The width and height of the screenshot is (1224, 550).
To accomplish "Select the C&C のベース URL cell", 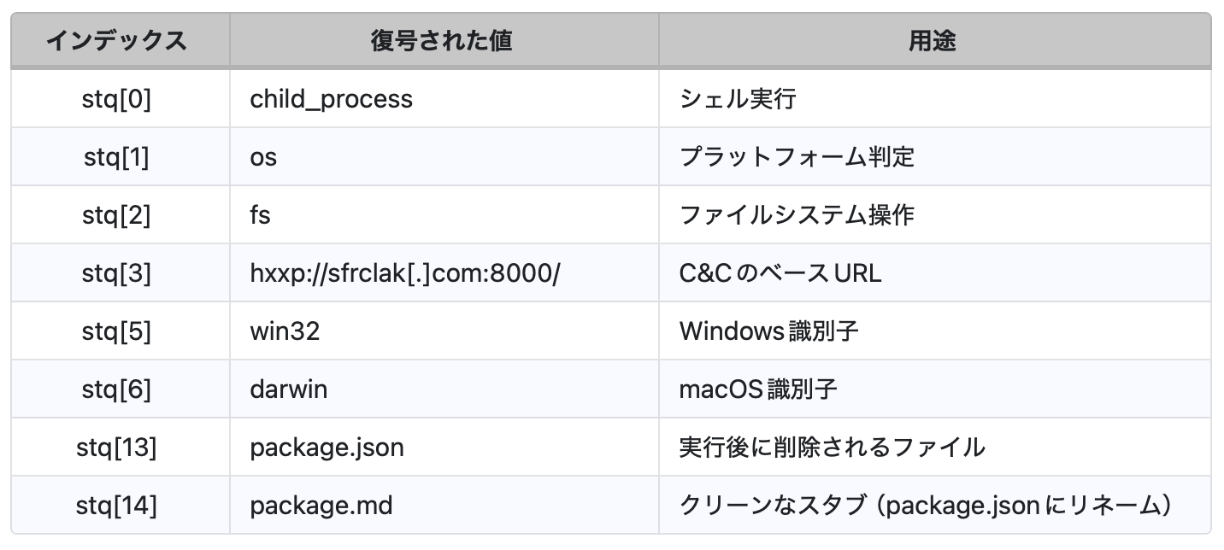I will [x=780, y=273].
